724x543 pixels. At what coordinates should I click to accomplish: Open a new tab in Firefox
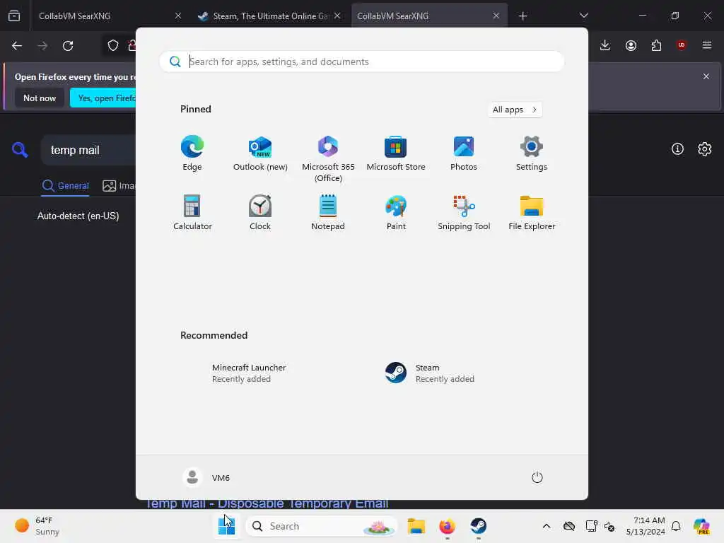tap(522, 16)
